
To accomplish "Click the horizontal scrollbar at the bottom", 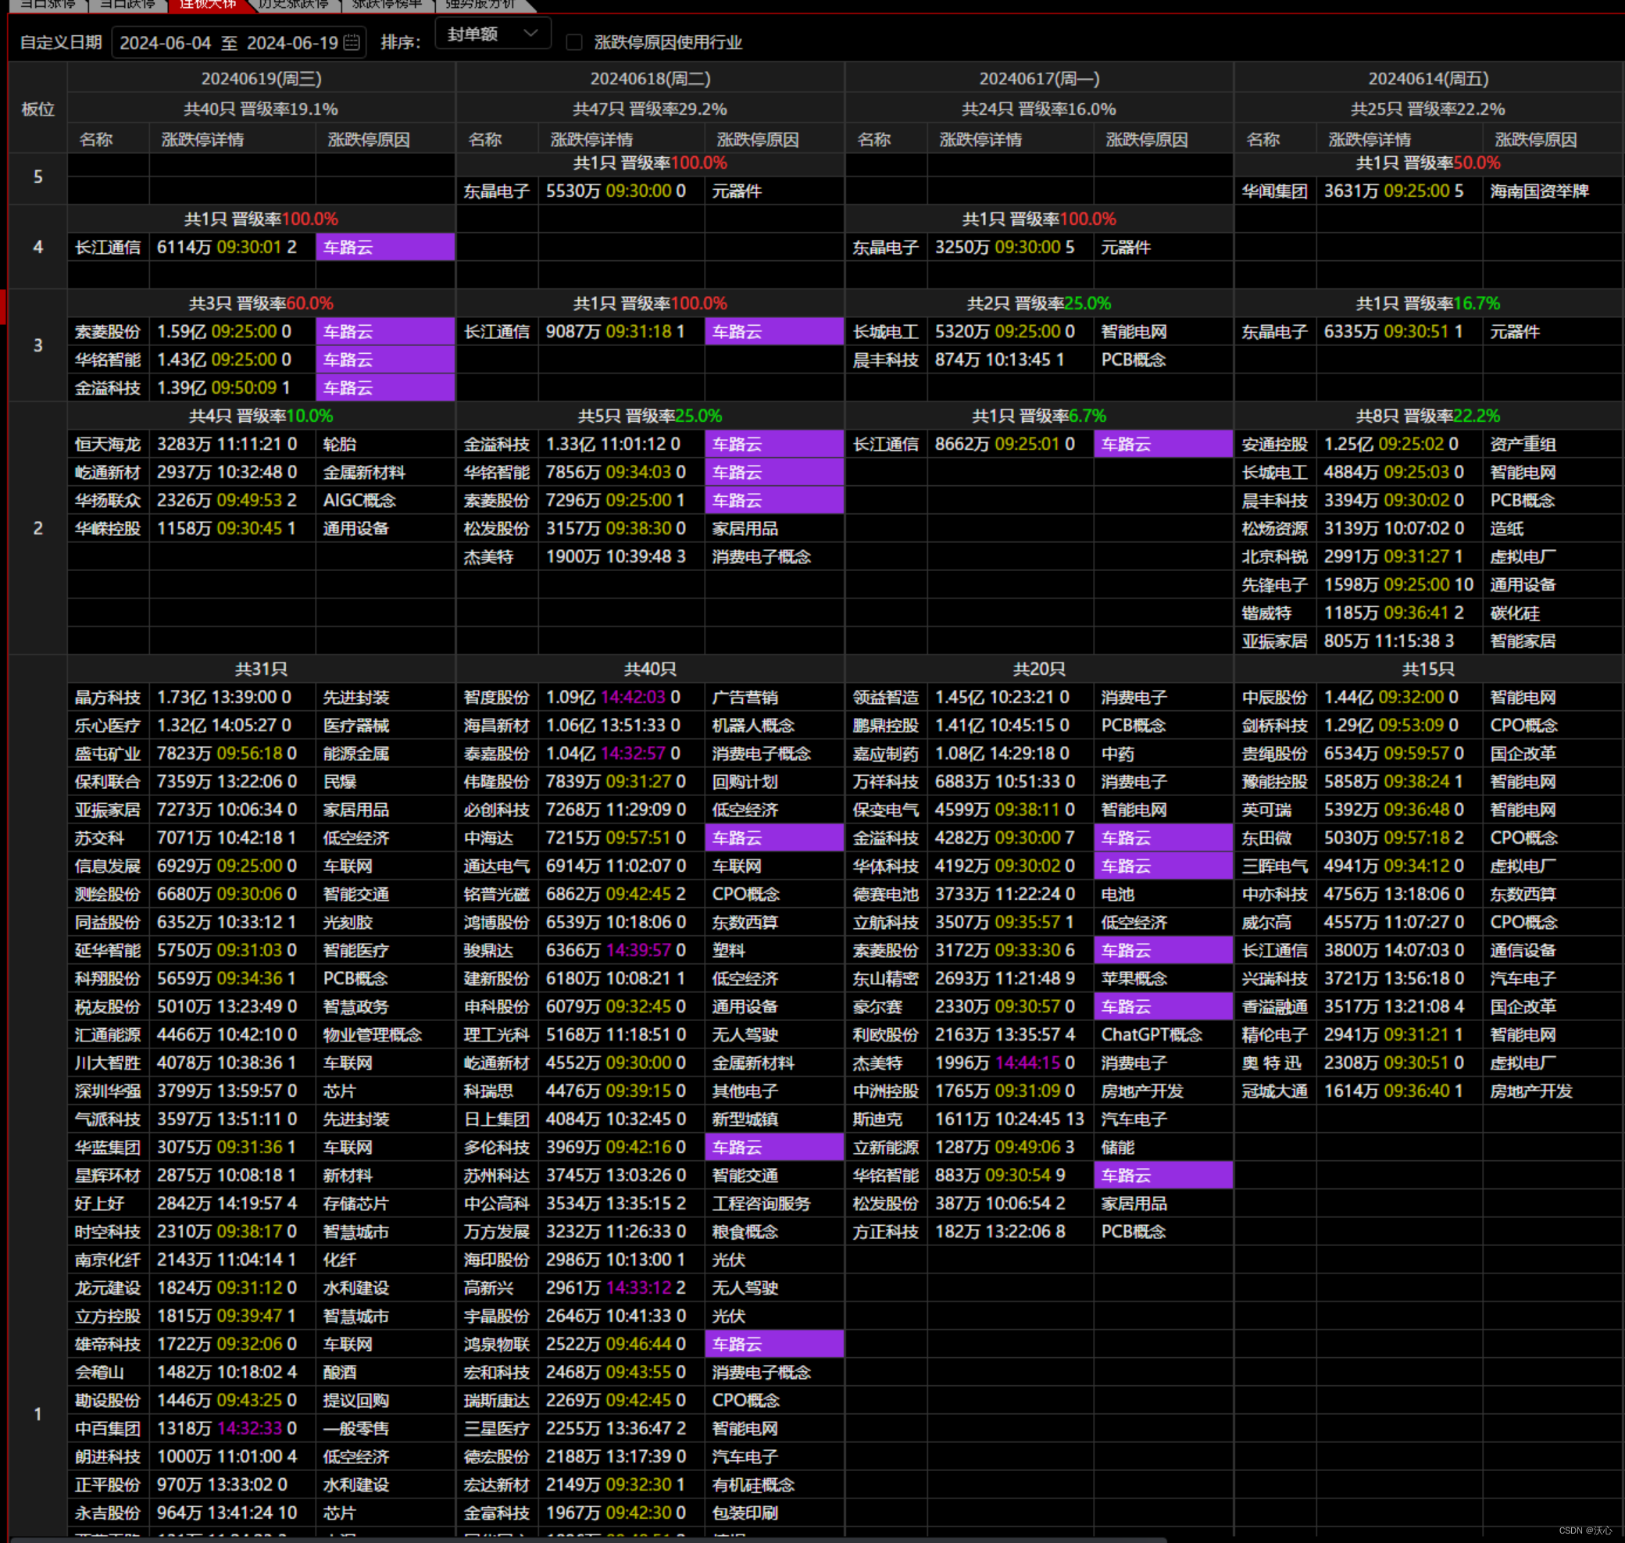I will point(588,1539).
